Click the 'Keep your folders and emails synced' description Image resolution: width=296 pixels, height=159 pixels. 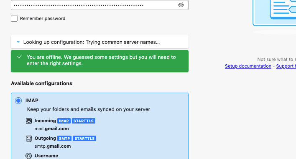(x=89, y=109)
